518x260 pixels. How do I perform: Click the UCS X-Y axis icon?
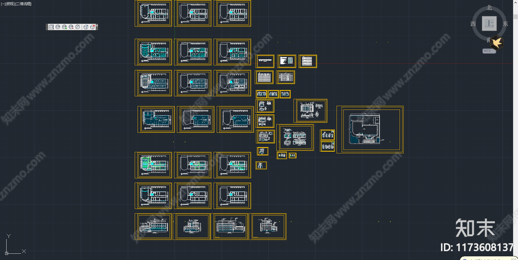[x=15, y=244]
